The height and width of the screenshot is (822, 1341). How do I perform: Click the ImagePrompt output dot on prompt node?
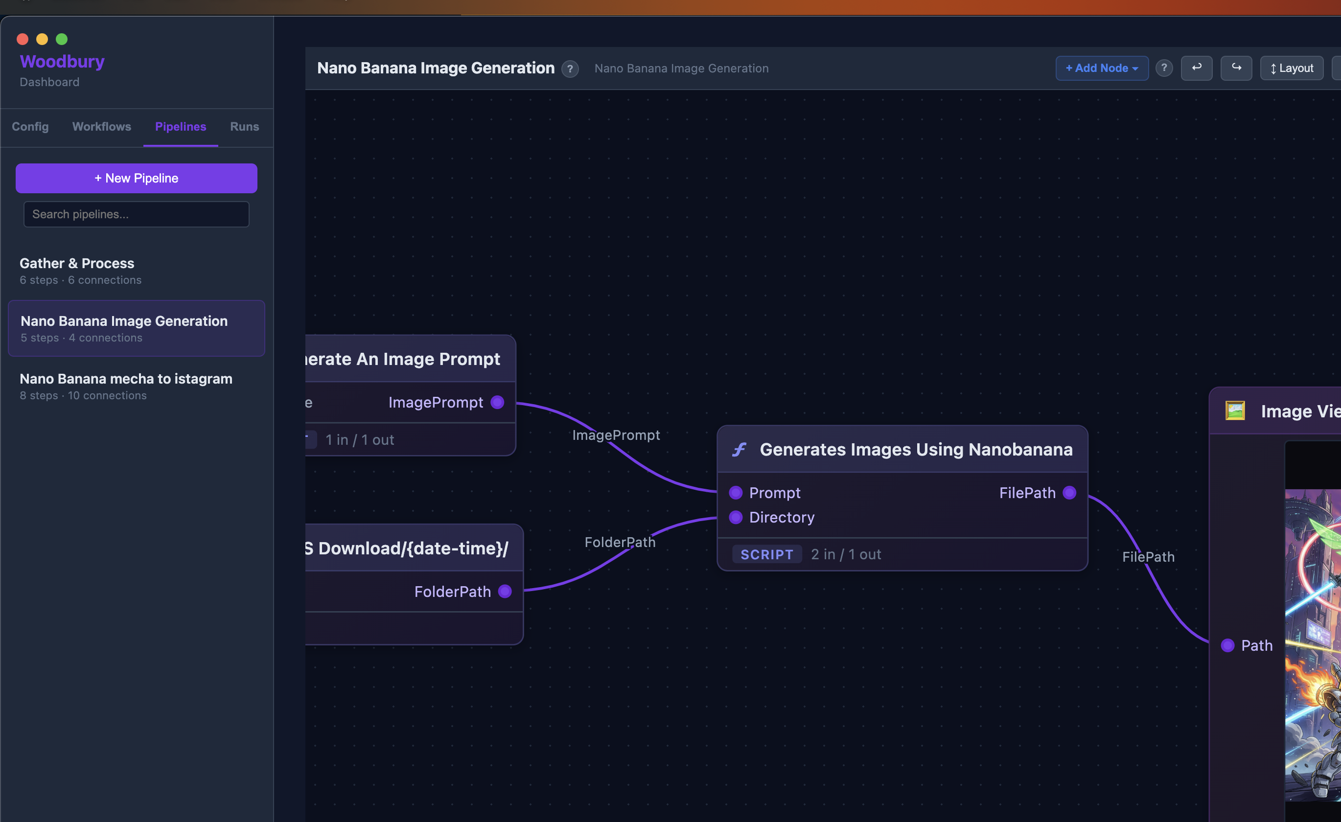point(497,402)
